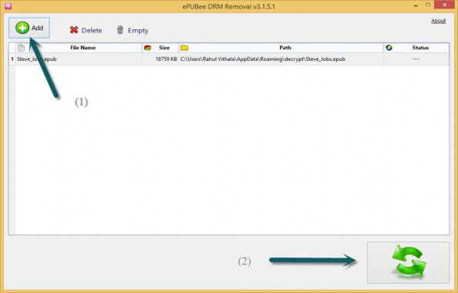Click the ePUBee app icon in the title bar
The height and width of the screenshot is (293, 458).
8,6
